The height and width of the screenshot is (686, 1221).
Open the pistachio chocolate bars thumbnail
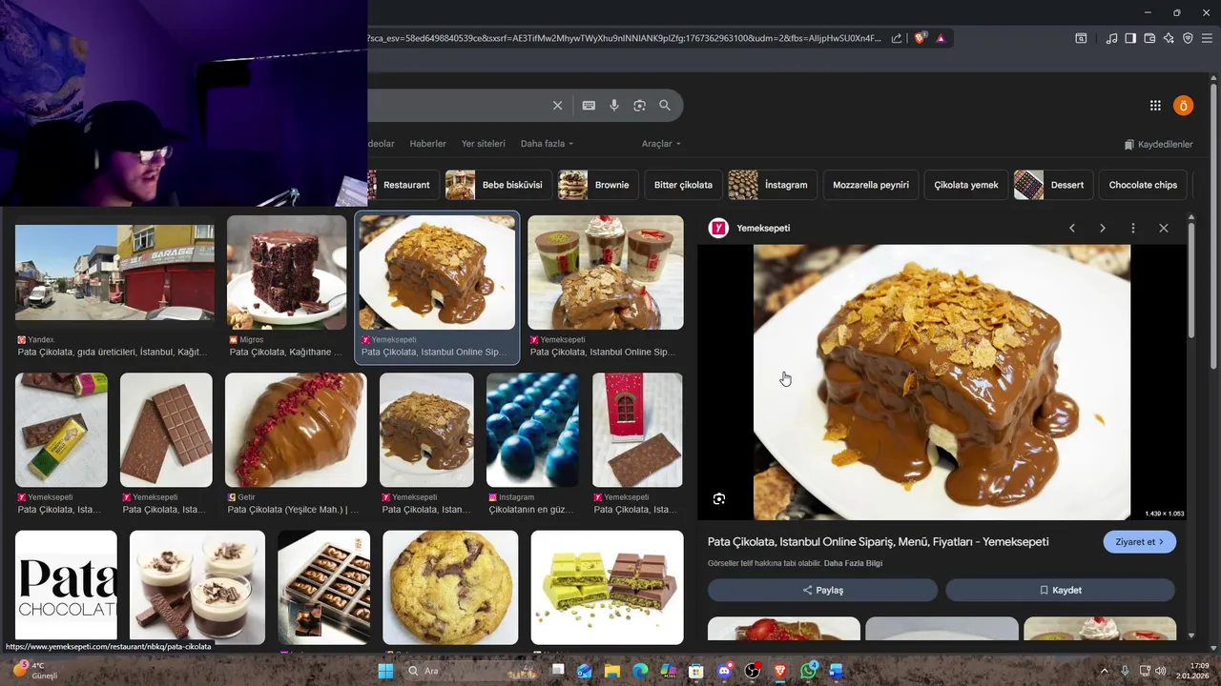607,587
